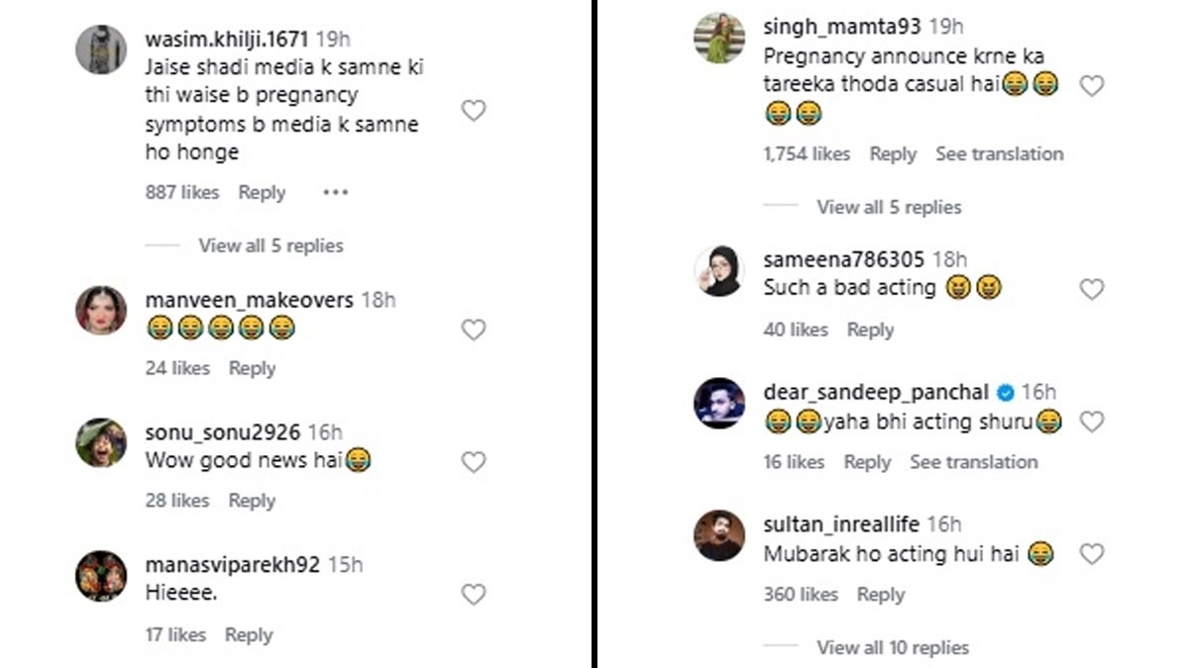Open more options on wasim.khilji.1671's comment
Image resolution: width=1189 pixels, height=668 pixels.
(x=336, y=193)
